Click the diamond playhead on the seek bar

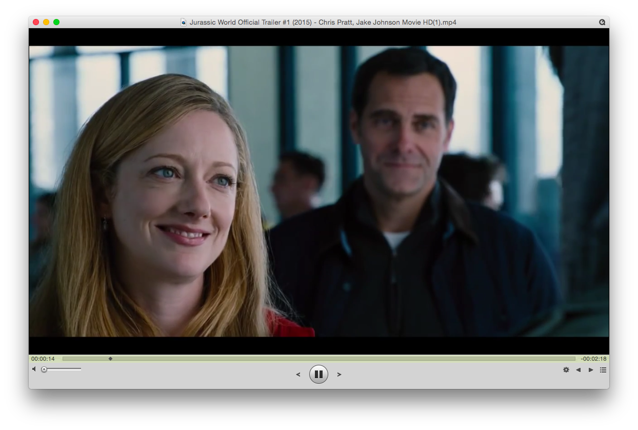click(110, 359)
